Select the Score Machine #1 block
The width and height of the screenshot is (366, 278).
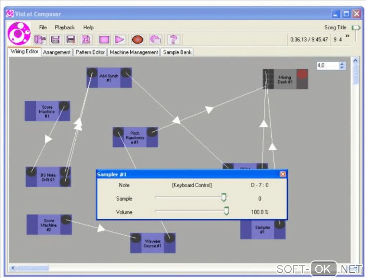pos(47,111)
